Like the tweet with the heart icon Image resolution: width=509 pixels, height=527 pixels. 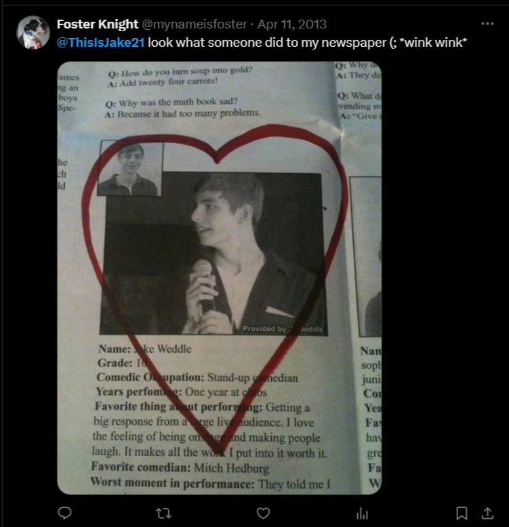tap(263, 513)
